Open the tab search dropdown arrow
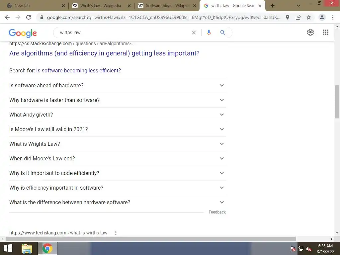 click(298, 6)
